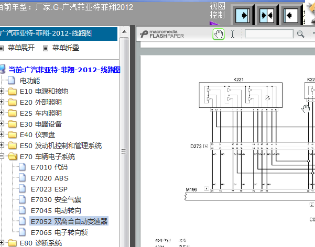Click 菜单折叠 to collapse the menu
Viewport: 315px width, 247px height.
tap(66, 48)
